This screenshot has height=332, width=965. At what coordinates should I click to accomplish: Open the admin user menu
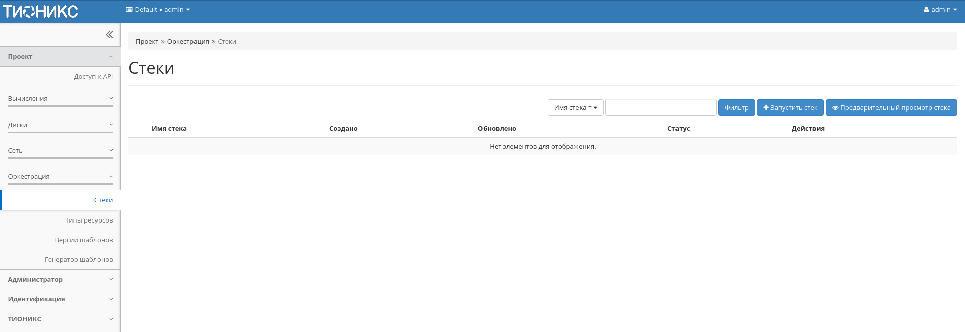(940, 10)
